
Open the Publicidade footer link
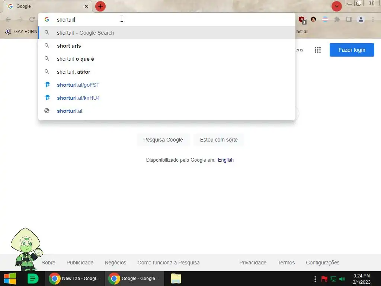[x=80, y=263]
